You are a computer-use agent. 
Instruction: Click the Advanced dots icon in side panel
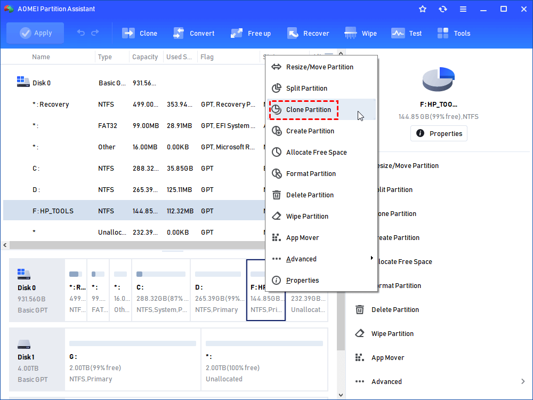360,382
